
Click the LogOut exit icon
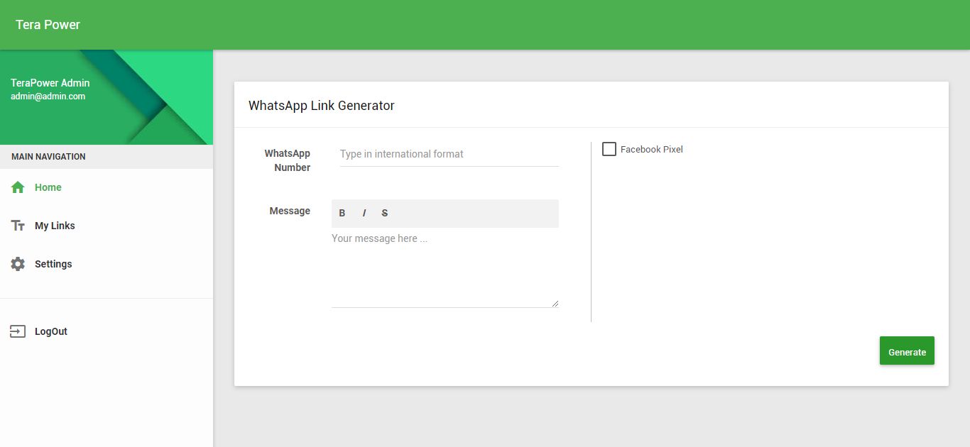[18, 331]
